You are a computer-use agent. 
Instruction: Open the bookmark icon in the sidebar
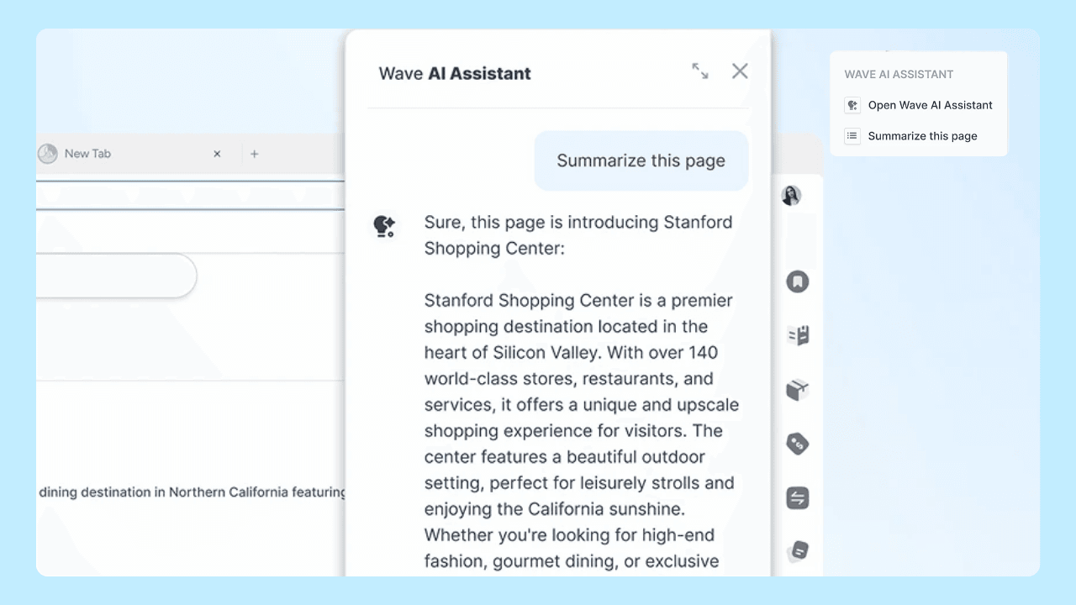798,281
